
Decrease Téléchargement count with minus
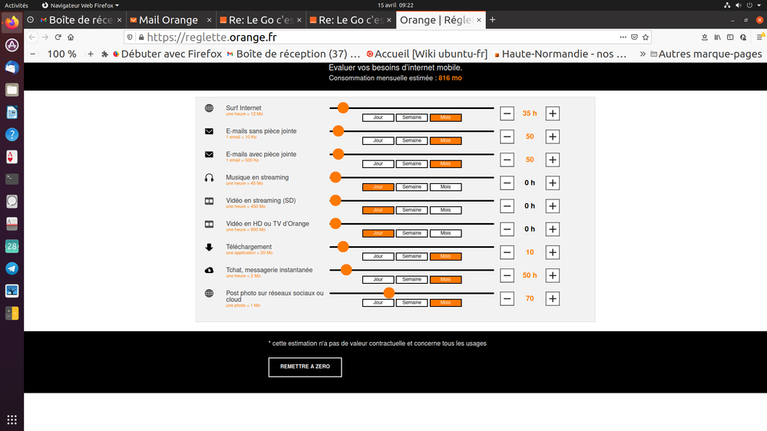507,252
